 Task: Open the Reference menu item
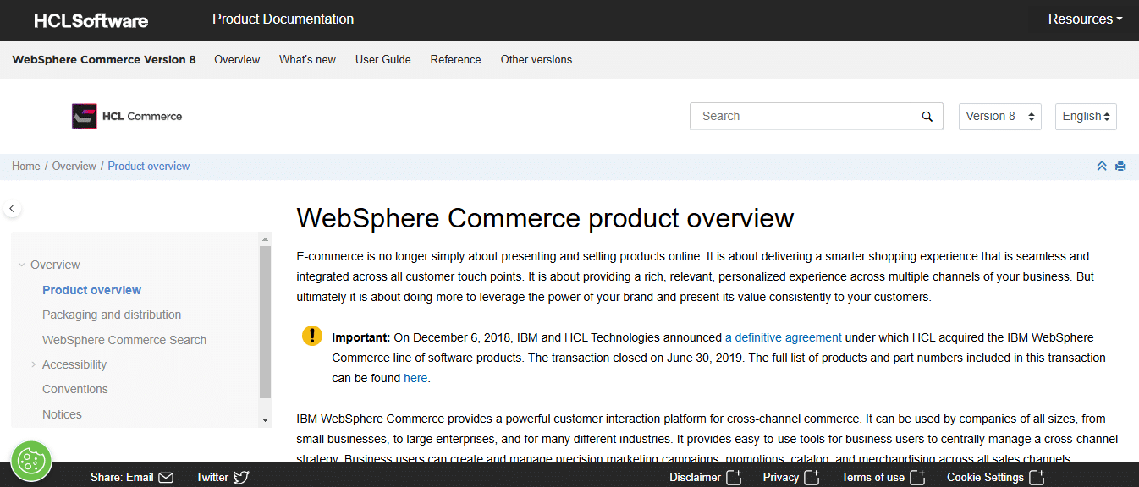(455, 59)
